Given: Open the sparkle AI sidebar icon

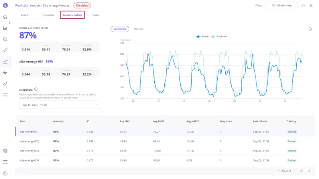Looking at the screenshot, I should [x=5, y=84].
